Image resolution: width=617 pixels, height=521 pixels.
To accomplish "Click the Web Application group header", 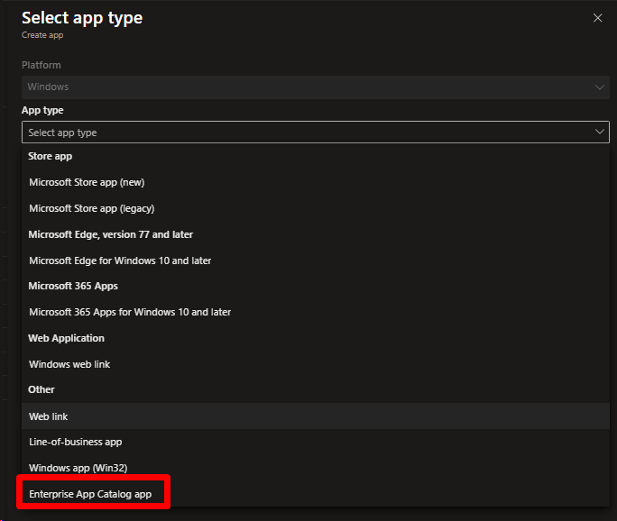I will coord(66,338).
